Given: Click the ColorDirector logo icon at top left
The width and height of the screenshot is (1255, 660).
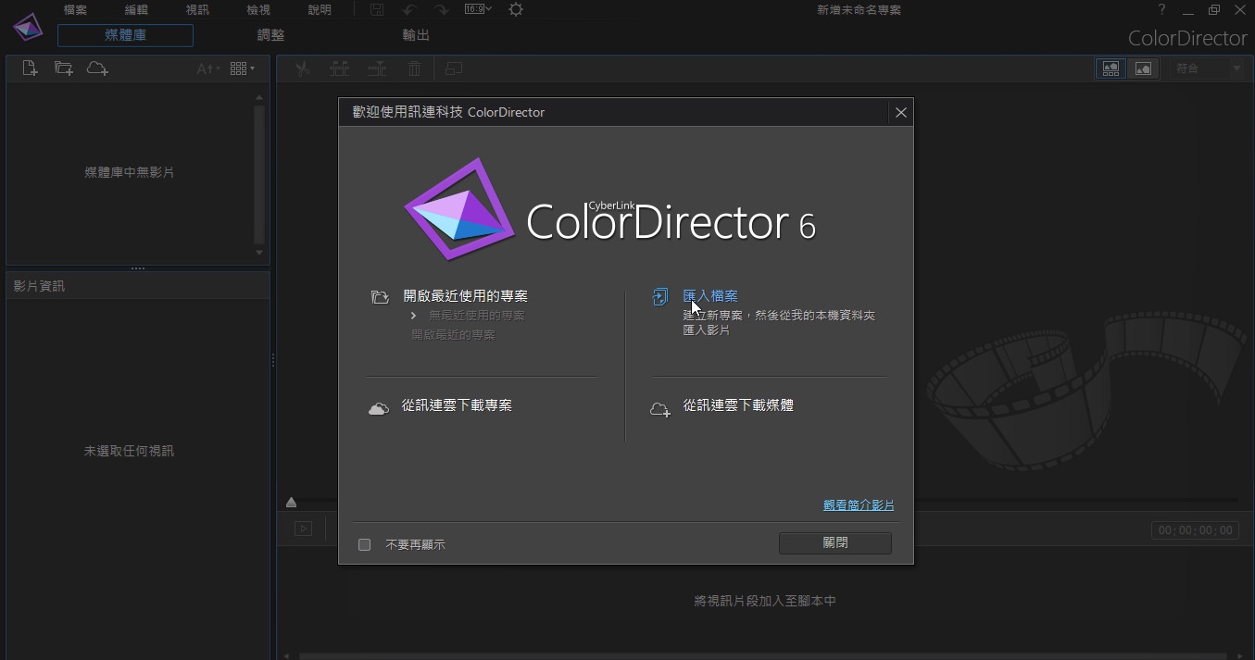Looking at the screenshot, I should pyautogui.click(x=28, y=27).
